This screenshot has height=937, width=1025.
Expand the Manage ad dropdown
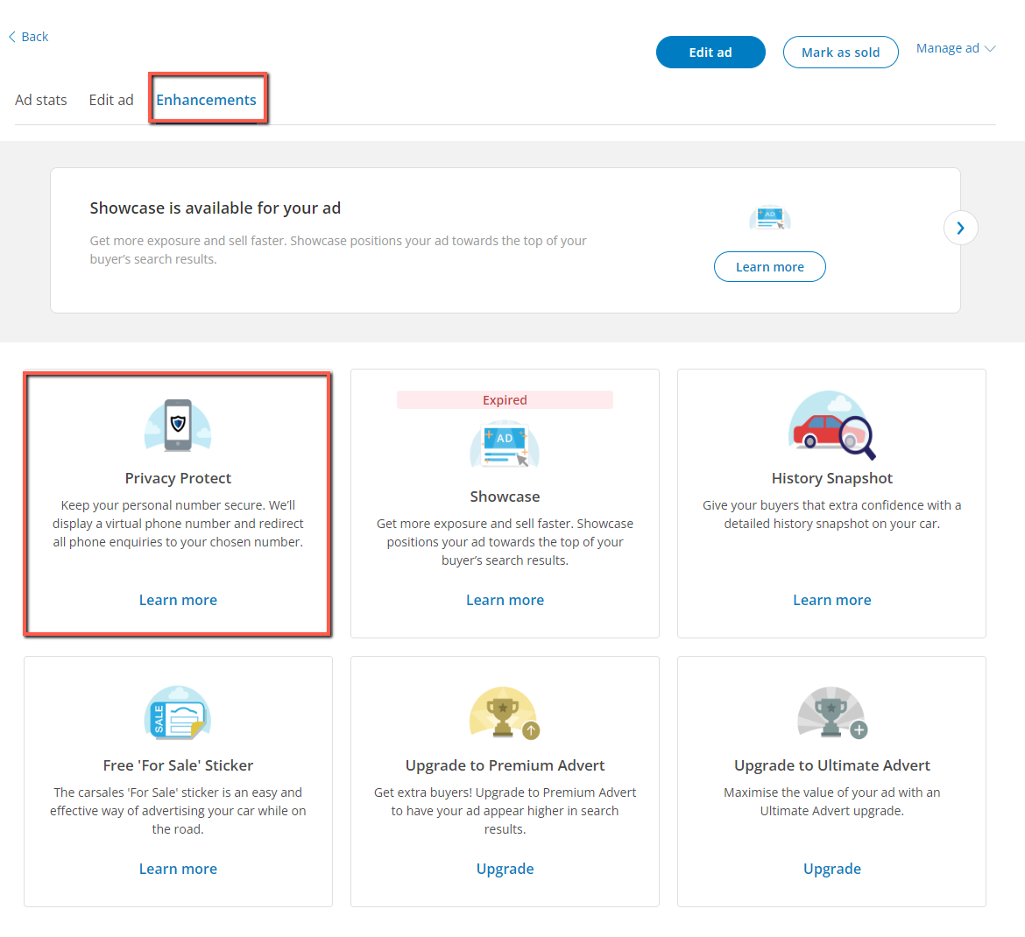pos(955,48)
